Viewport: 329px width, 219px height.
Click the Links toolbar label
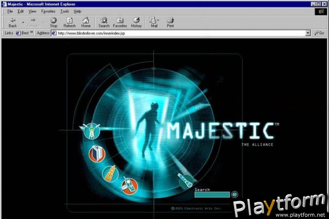pos(9,33)
